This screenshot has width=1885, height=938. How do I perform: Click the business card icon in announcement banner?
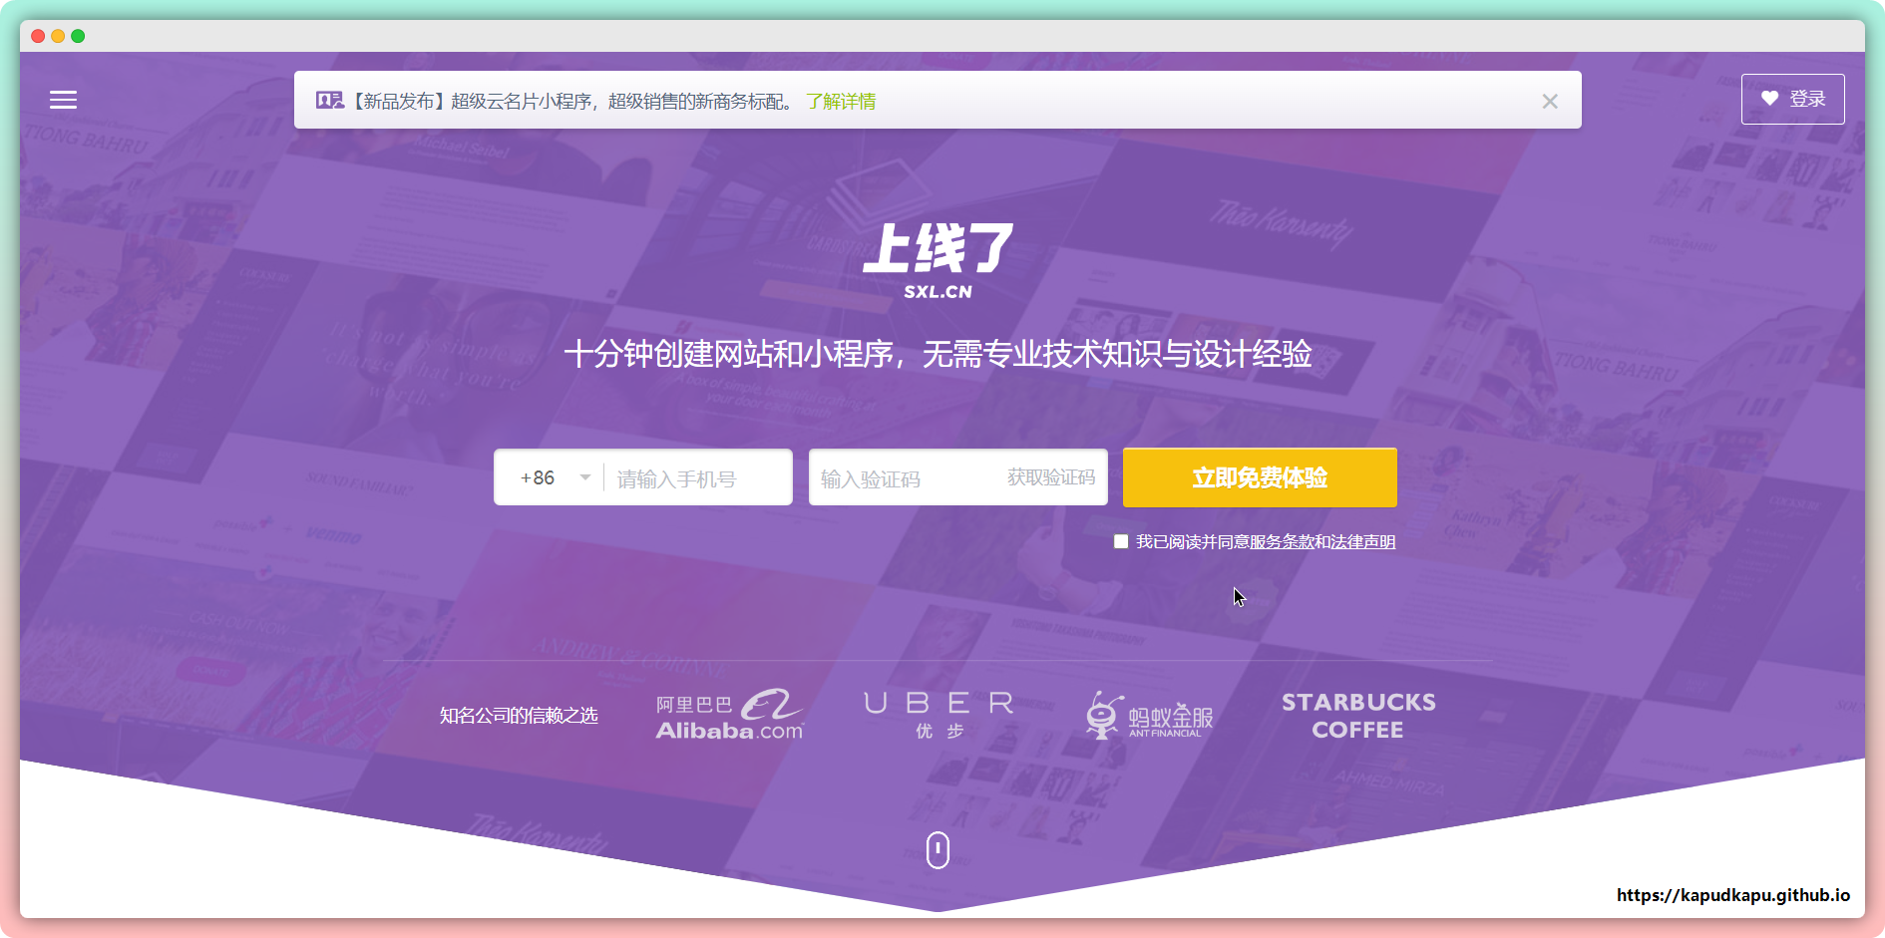(329, 101)
